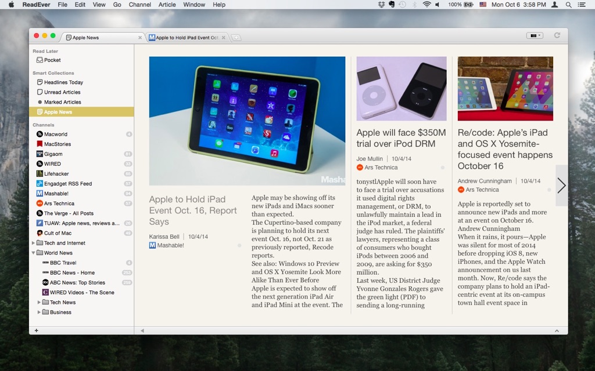
Task: Click the Evernote elephant menu bar icon
Action: (x=392, y=5)
